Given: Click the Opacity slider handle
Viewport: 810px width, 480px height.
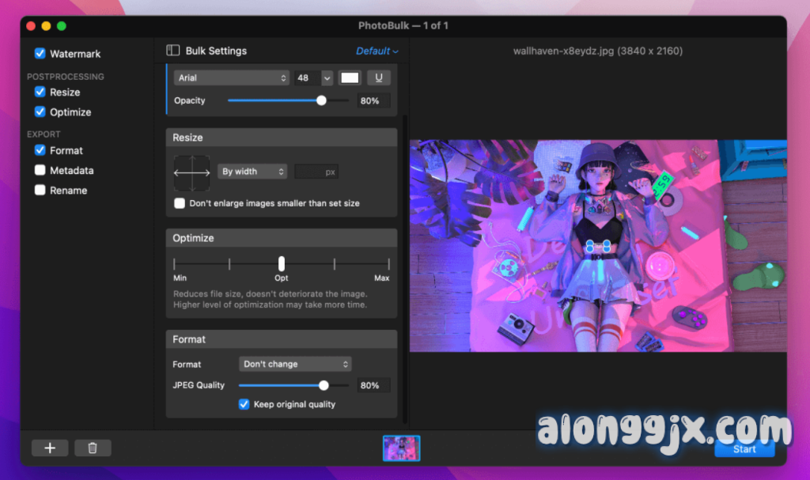Looking at the screenshot, I should (321, 100).
